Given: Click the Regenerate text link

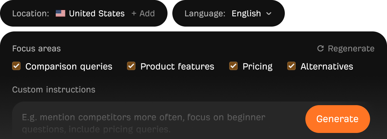Looking at the screenshot, I should click(351, 48).
